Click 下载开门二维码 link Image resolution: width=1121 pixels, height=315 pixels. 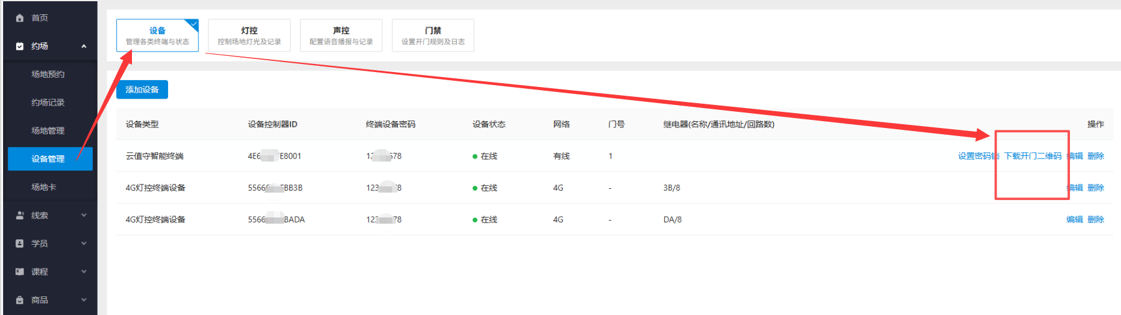(x=1033, y=156)
